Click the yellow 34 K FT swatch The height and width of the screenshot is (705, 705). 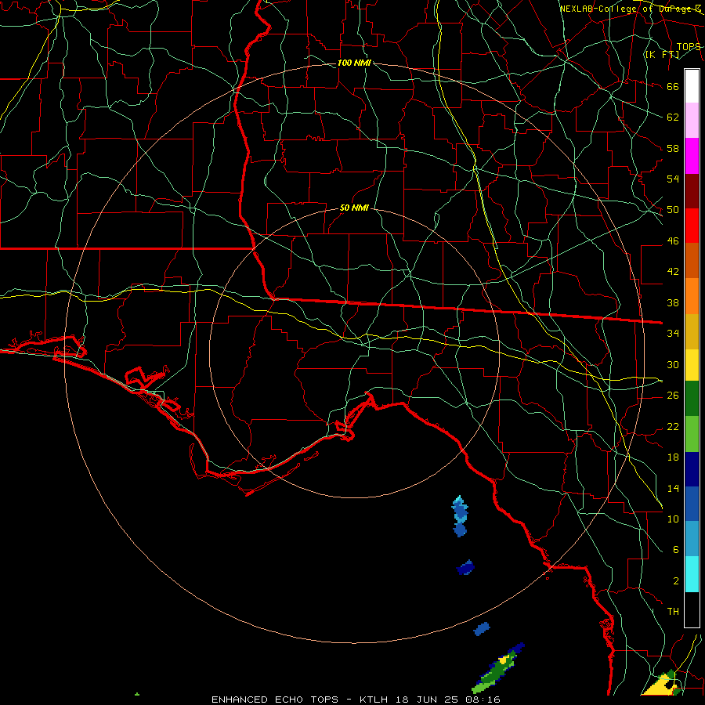pyautogui.click(x=692, y=365)
